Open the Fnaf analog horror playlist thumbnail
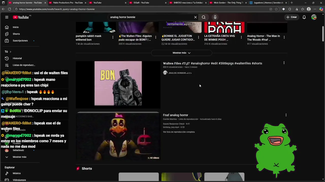Viewport: 325px width, 182px height. coord(118,136)
